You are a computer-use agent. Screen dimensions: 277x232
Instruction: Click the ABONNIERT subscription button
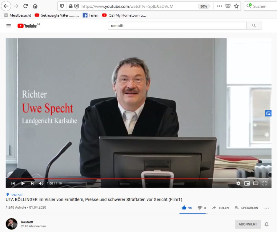tap(248, 224)
